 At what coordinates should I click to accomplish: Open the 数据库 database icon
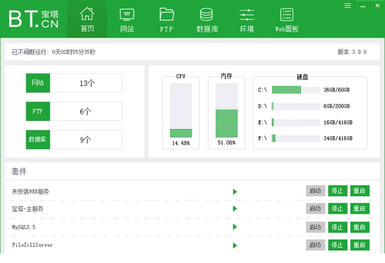(207, 13)
